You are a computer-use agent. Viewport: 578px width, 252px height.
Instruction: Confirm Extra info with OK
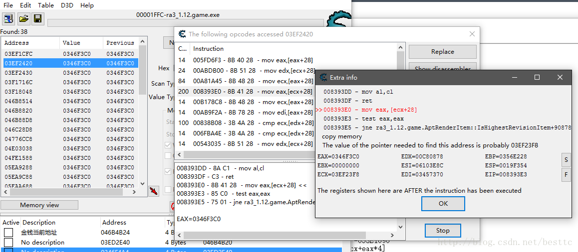443,203
